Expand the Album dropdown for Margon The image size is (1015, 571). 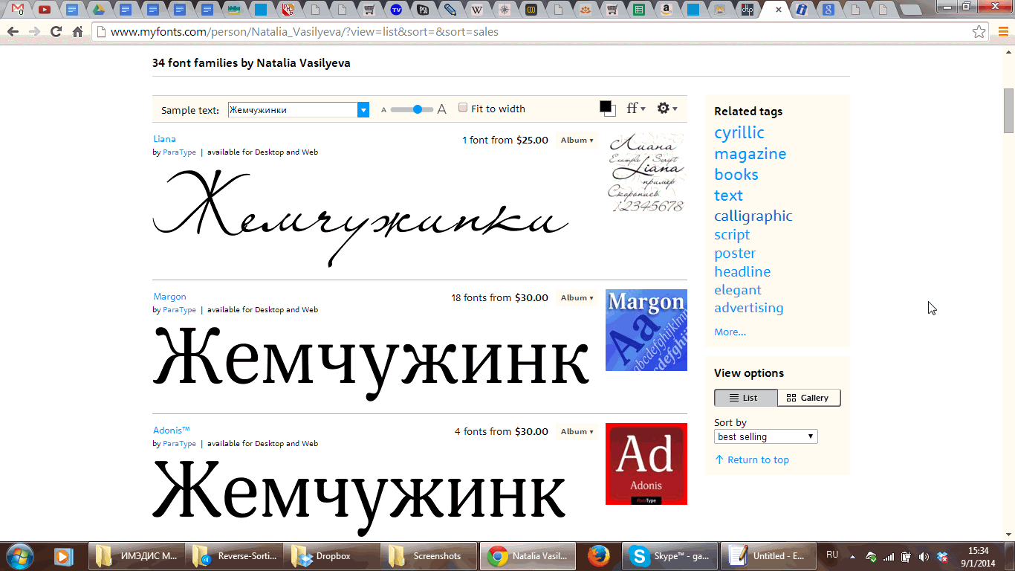(x=577, y=298)
